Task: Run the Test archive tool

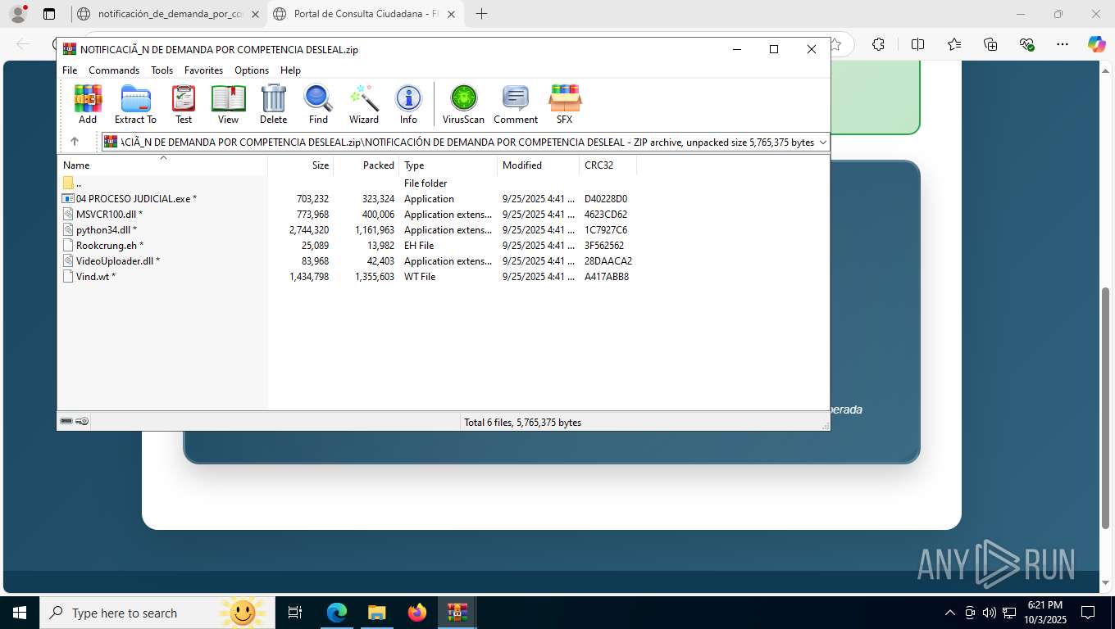Action: [184, 105]
